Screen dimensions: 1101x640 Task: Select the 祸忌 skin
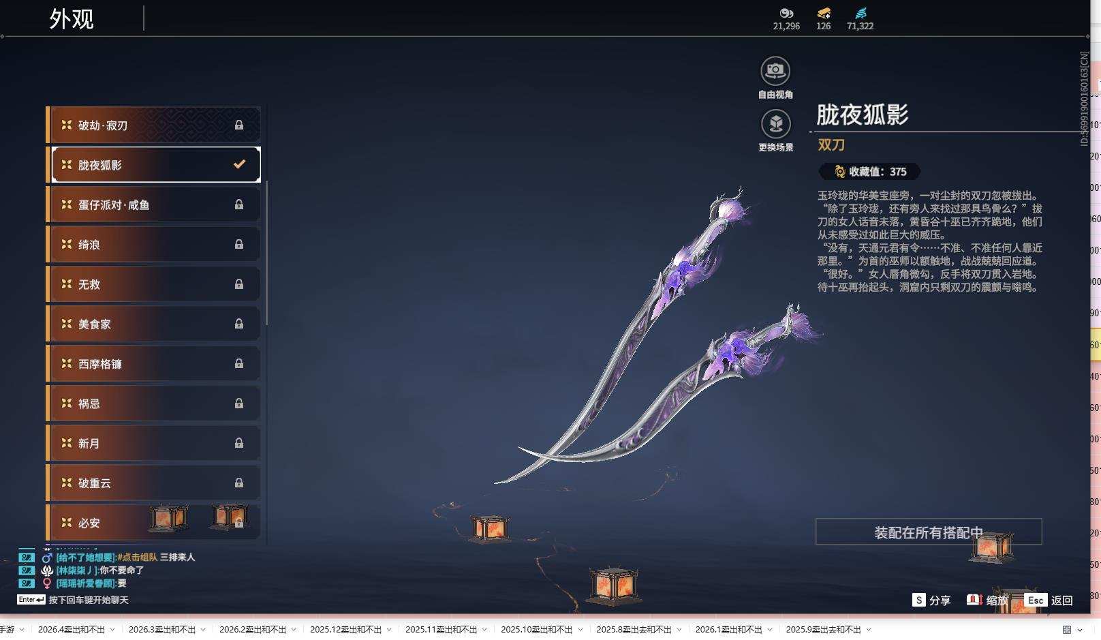pos(153,403)
